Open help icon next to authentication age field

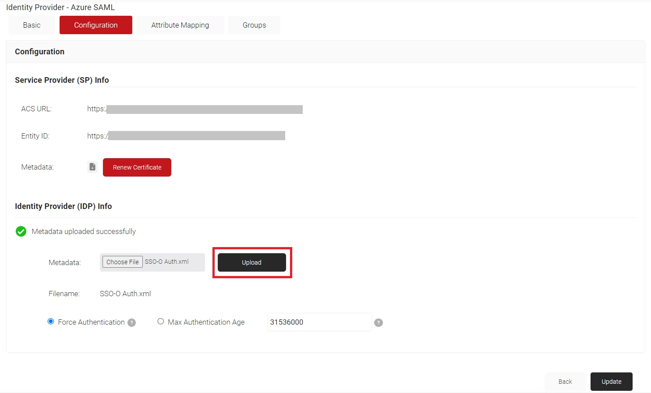[379, 322]
